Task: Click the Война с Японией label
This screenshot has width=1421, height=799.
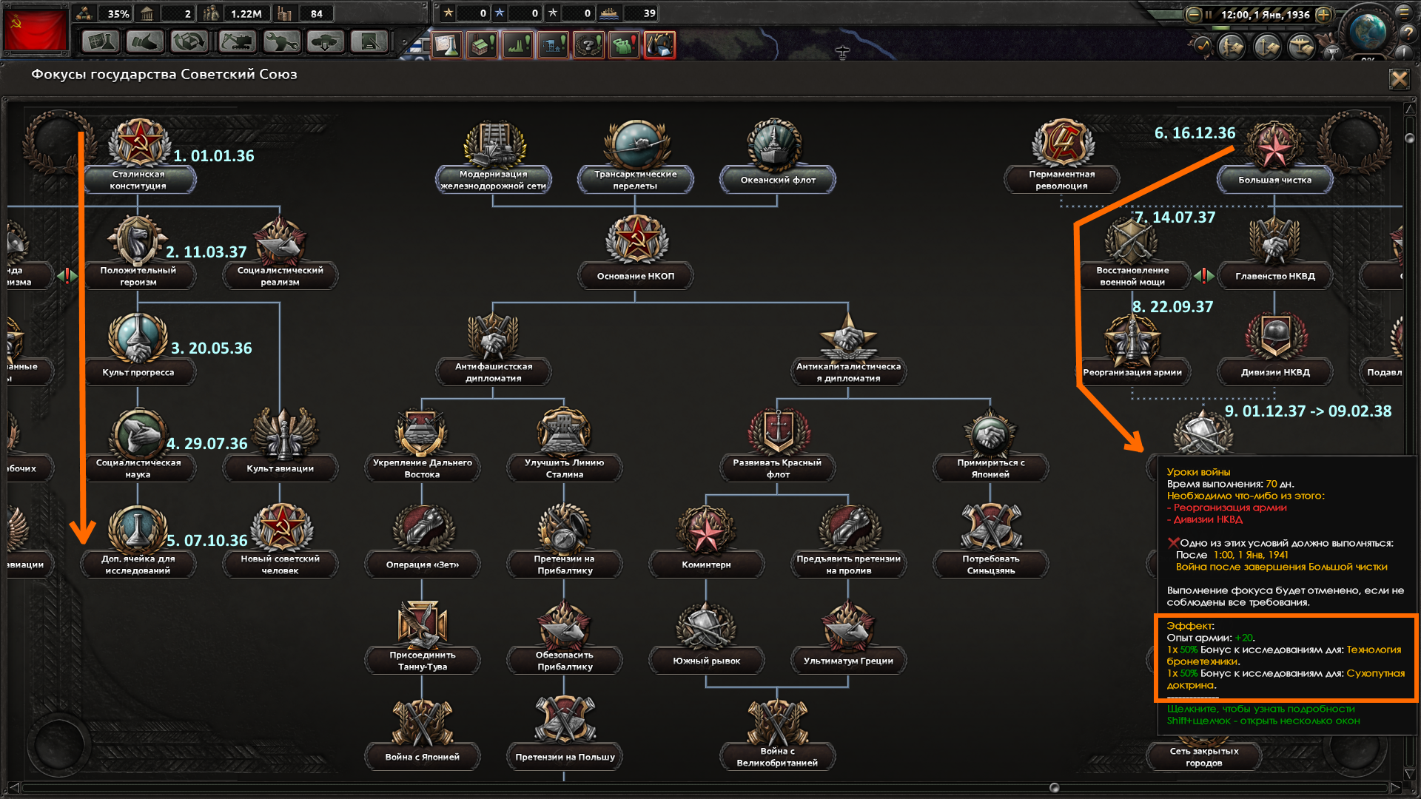Action: pos(422,757)
